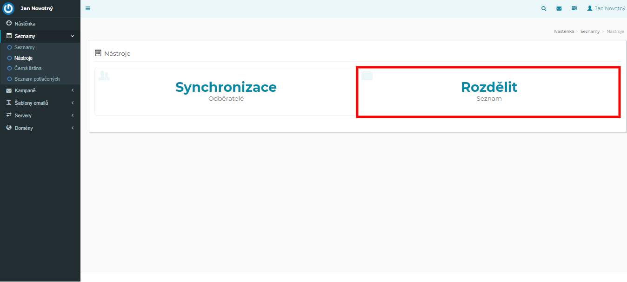
Task: Open the envelope messages icon
Action: [x=559, y=8]
